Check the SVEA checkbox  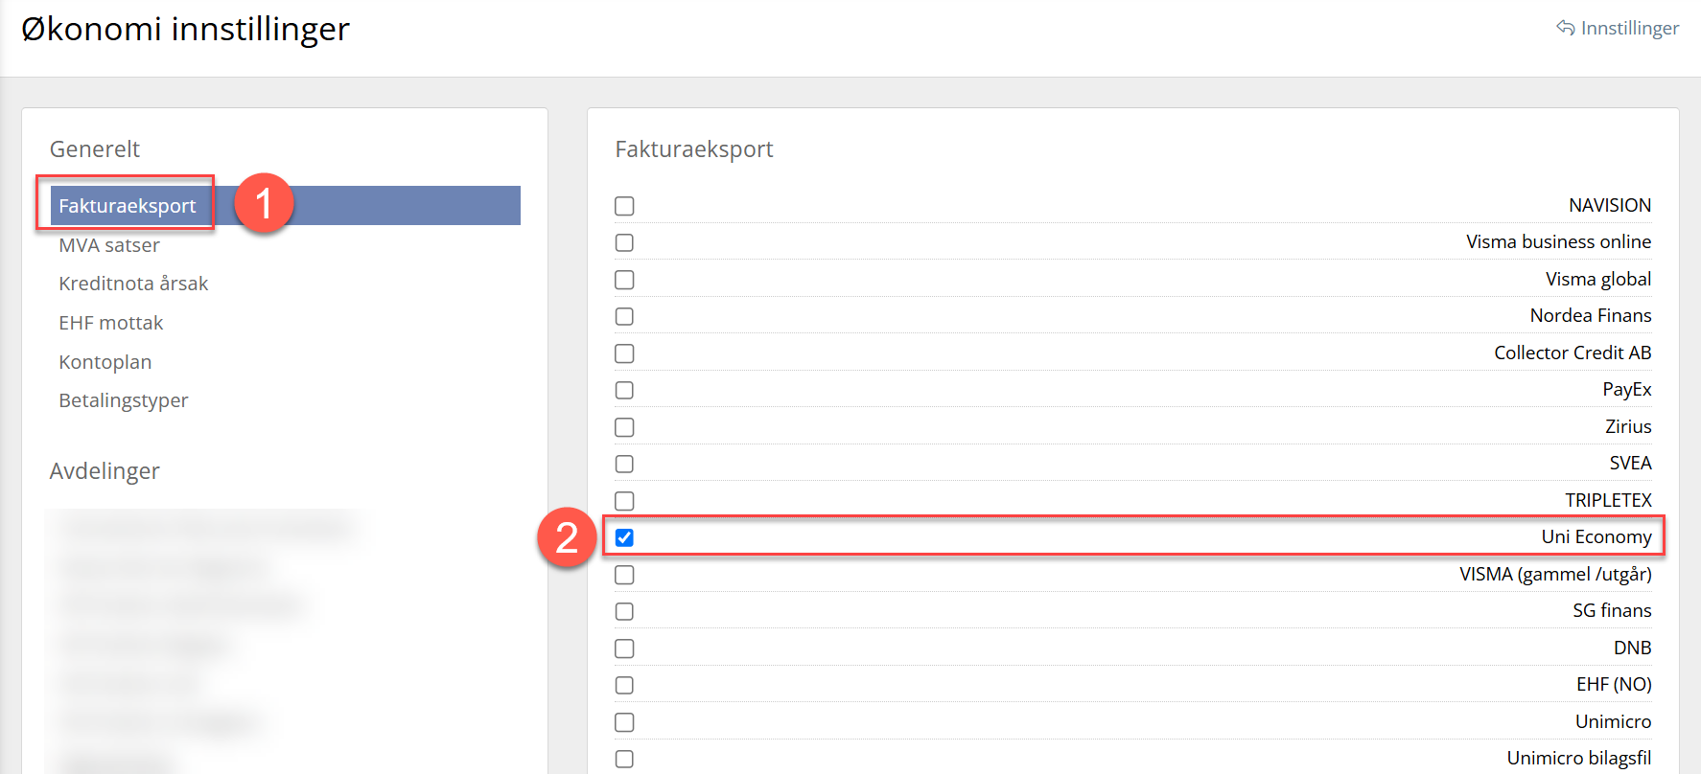[624, 464]
